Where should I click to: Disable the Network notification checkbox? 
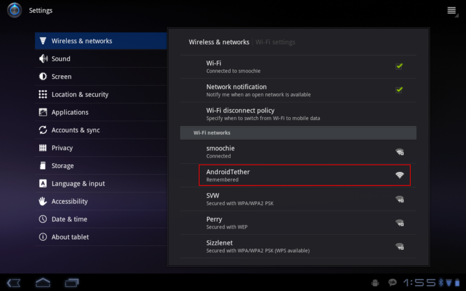399,90
